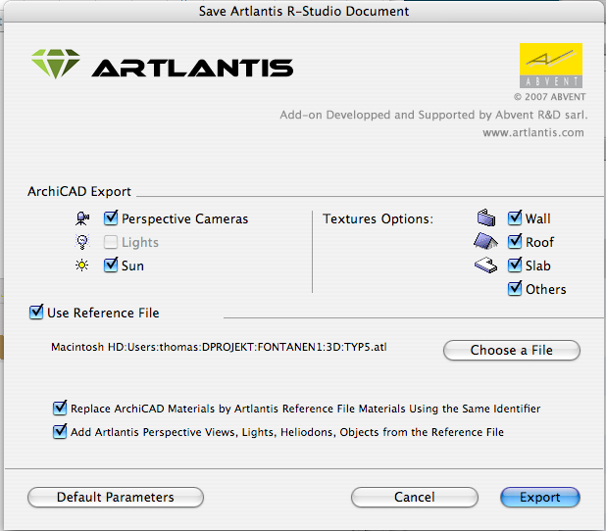Image resolution: width=606 pixels, height=531 pixels.
Task: Toggle the disabled Lights checkbox
Action: (x=111, y=242)
